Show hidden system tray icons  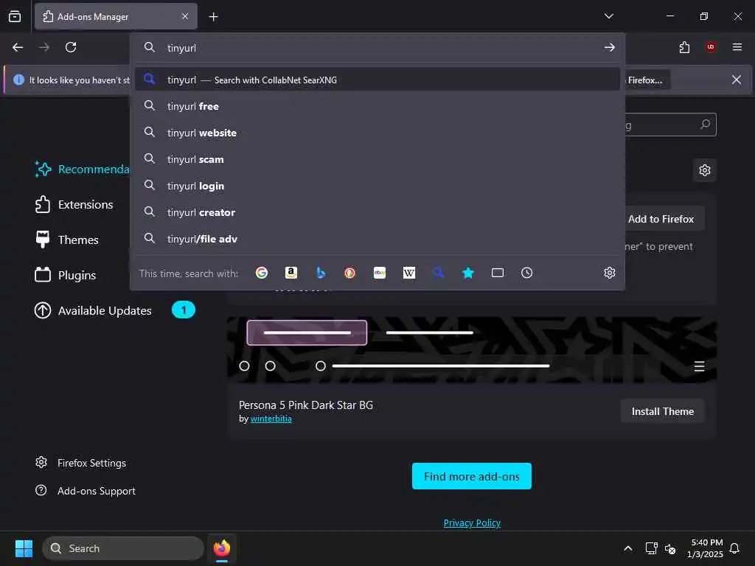coord(628,548)
